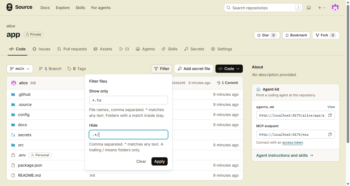350x186 pixels.
Task: Click the Personal badge on .env
Action: tap(40, 155)
